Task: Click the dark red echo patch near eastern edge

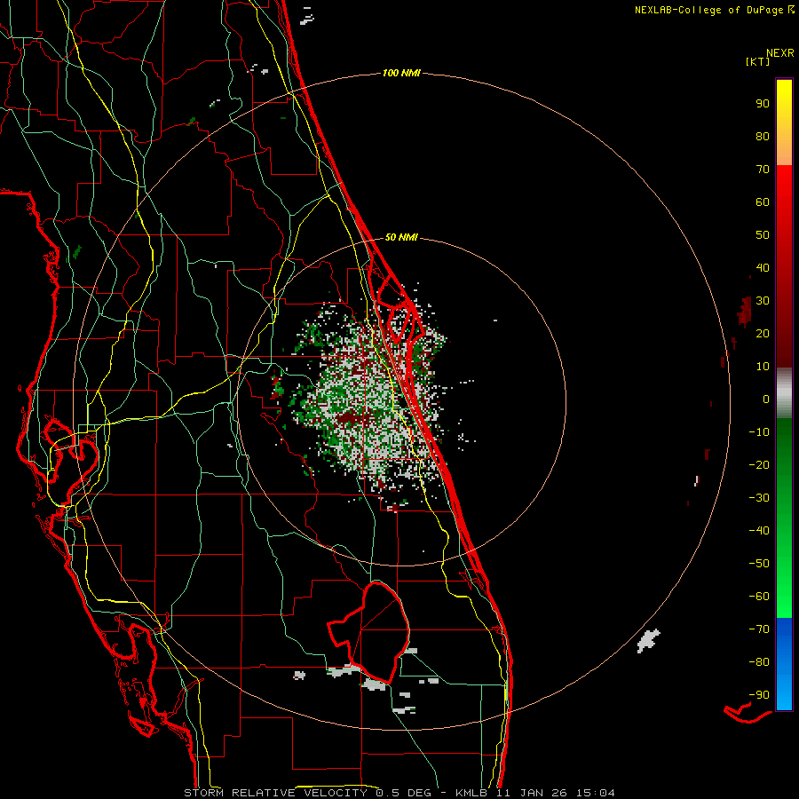Action: 745,312
